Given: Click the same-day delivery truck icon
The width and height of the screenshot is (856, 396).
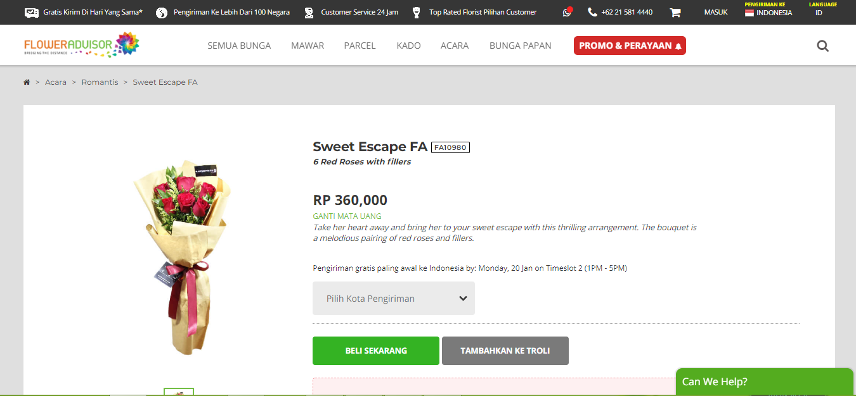Looking at the screenshot, I should tap(31, 12).
